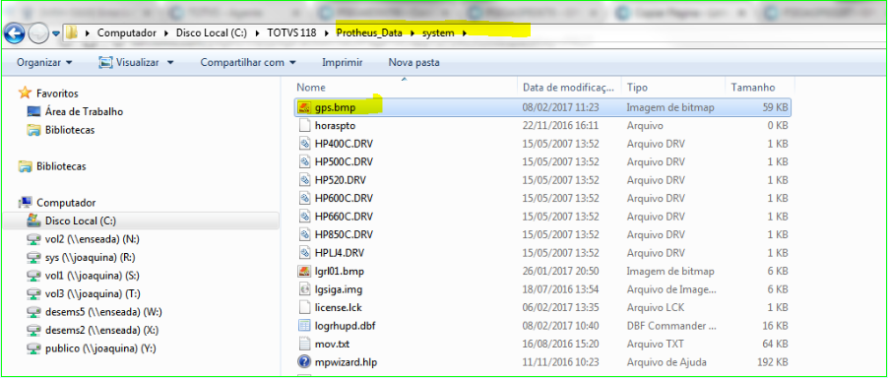
Task: Select TOTVS 118 breadcrumb segment
Action: click(291, 32)
